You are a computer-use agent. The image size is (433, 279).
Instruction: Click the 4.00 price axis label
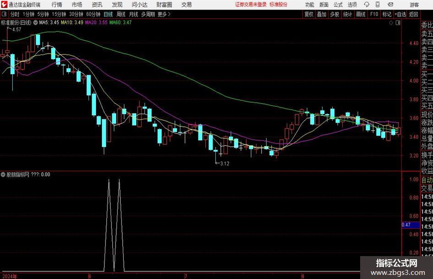coord(414,81)
